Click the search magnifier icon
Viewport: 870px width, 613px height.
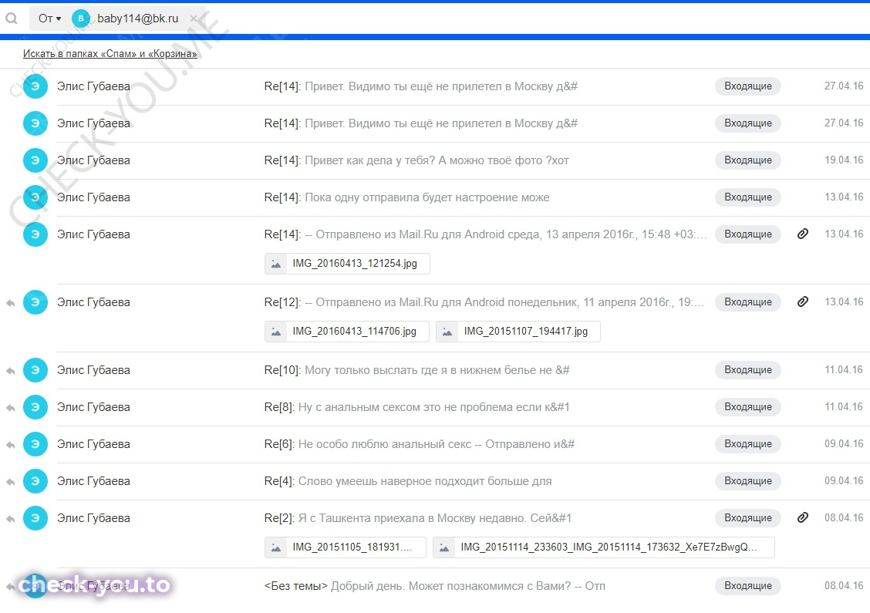click(11, 19)
